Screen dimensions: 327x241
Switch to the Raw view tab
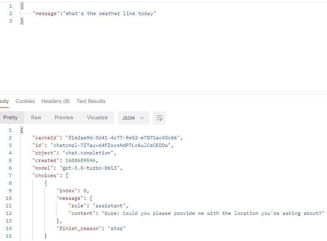coord(36,118)
